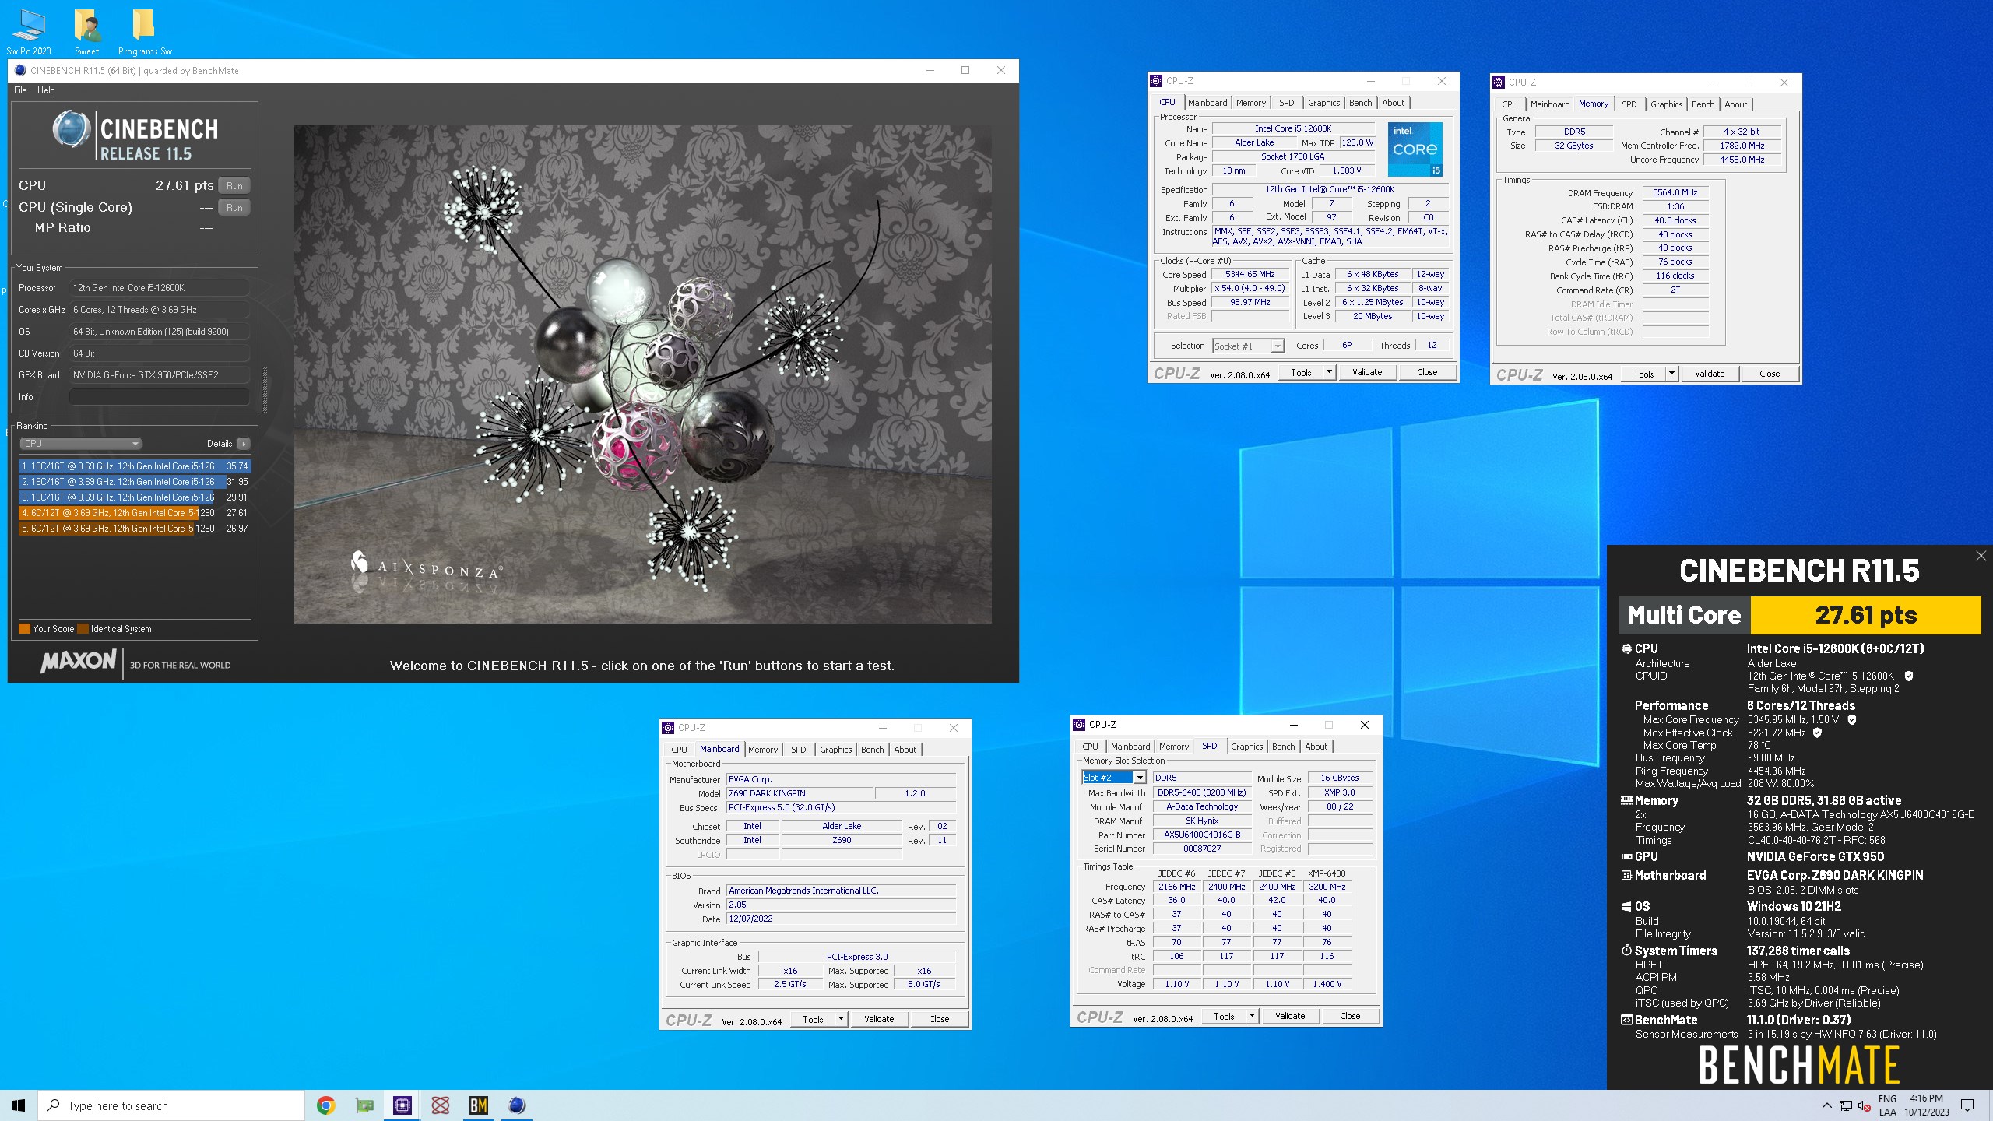The image size is (1993, 1121).
Task: Click the DRAM Frequency value 3564.0 MHz
Action: [x=1675, y=192]
